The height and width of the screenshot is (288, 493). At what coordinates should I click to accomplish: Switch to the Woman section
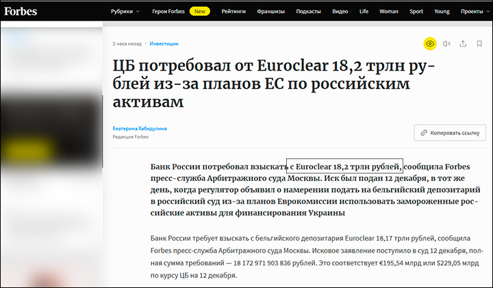(x=388, y=12)
